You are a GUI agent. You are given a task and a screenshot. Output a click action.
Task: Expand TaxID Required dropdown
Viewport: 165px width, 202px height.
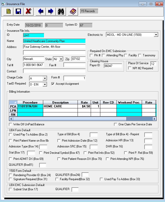(45, 85)
